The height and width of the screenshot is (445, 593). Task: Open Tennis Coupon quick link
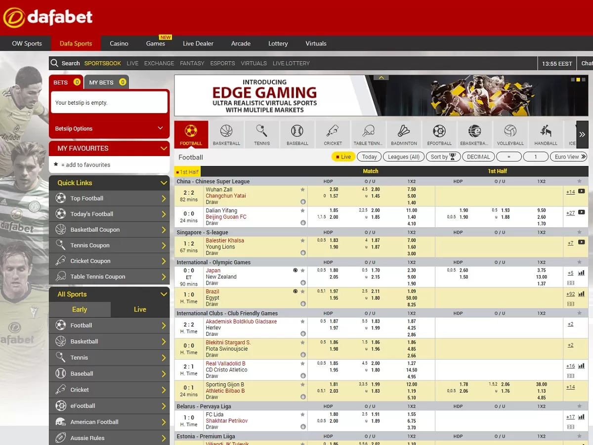(109, 245)
